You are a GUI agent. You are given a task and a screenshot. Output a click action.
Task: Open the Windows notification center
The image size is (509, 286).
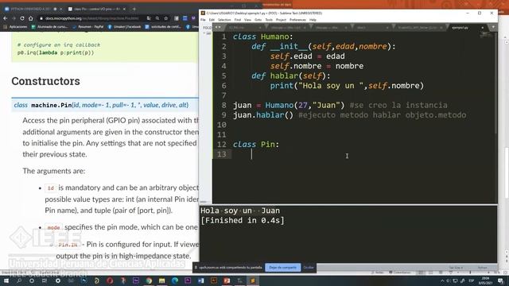(x=500, y=280)
